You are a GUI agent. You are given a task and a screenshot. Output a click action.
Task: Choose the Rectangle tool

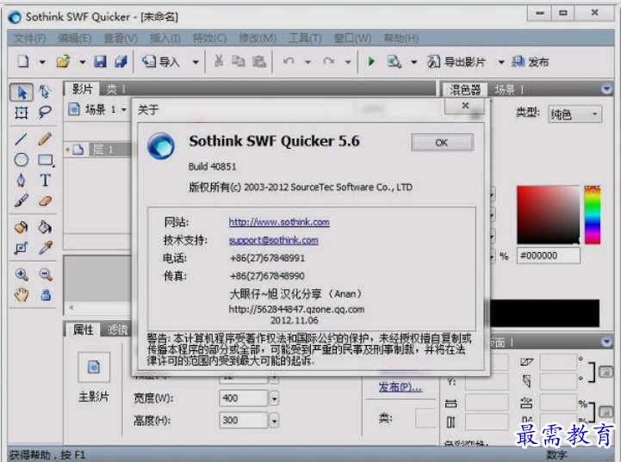[x=46, y=160]
